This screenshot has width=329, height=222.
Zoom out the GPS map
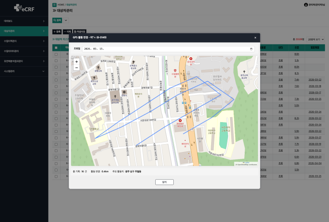click(76, 68)
